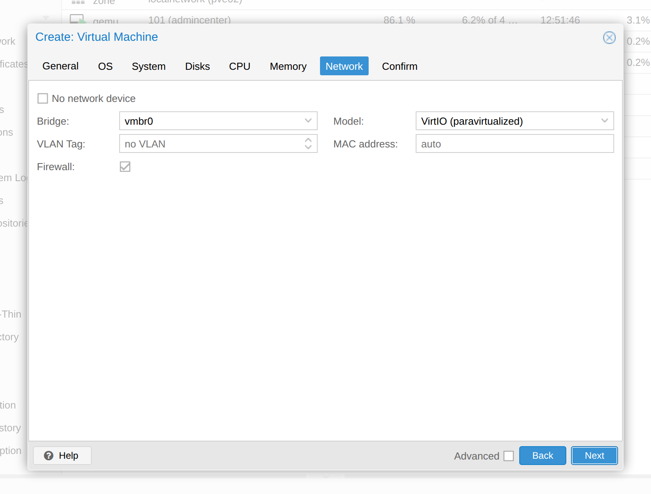Click the VLAN Tag spinner arrows
Image resolution: width=651 pixels, height=494 pixels.
(308, 143)
